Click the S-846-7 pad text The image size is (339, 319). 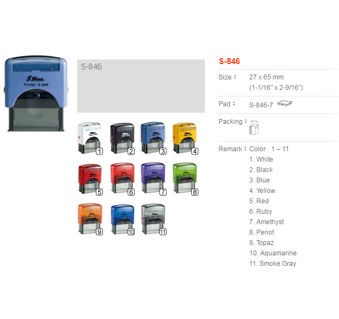click(x=261, y=105)
